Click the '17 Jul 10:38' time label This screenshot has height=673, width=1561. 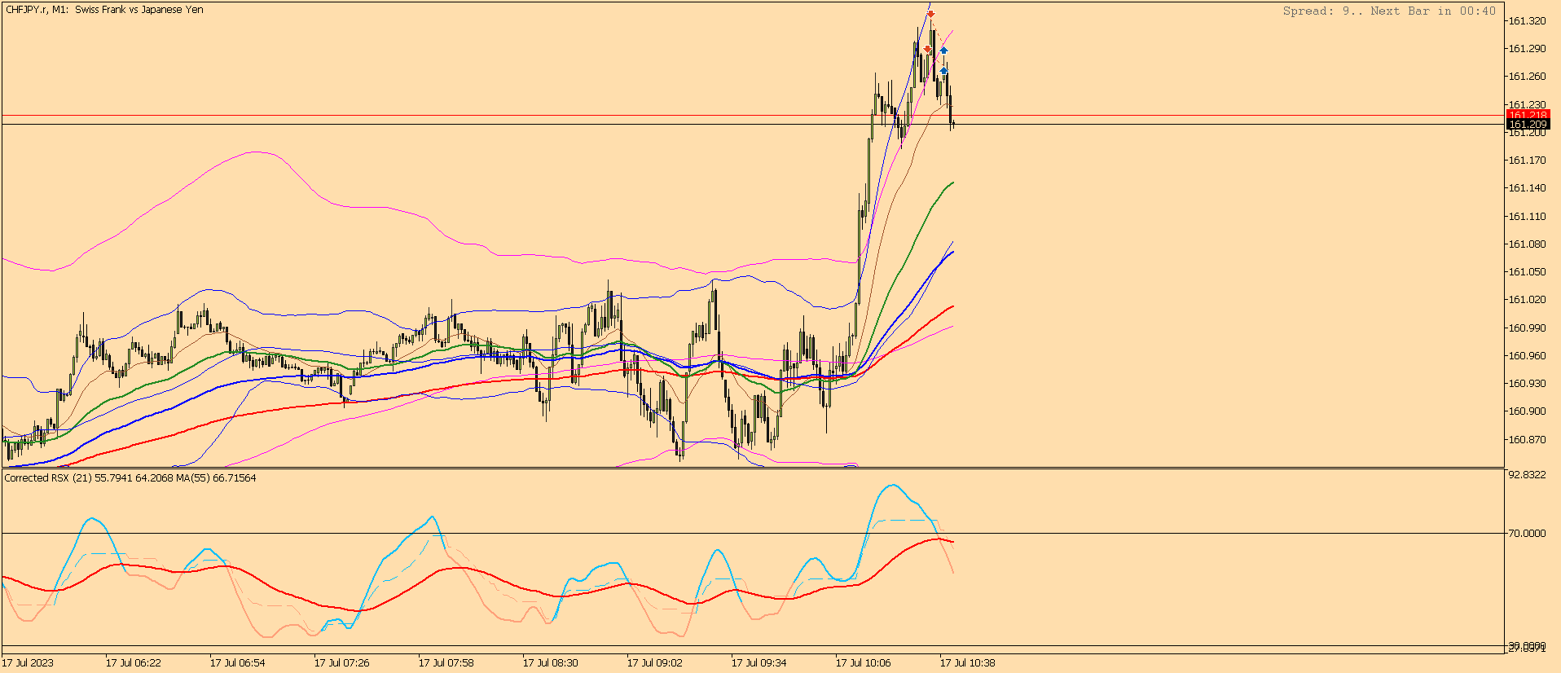[x=968, y=663]
